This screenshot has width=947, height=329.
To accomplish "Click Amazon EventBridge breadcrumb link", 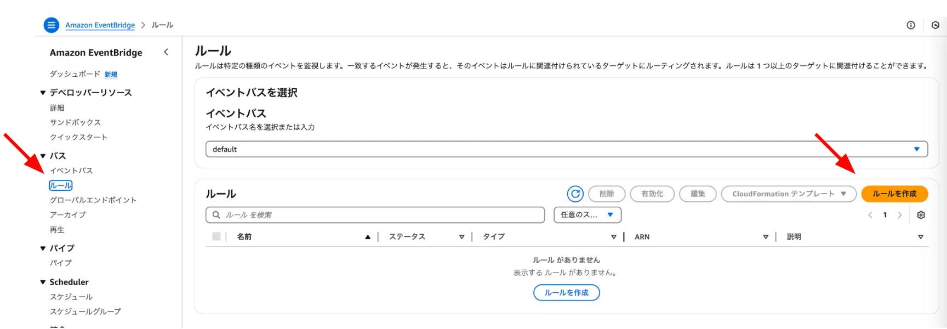I will [100, 25].
